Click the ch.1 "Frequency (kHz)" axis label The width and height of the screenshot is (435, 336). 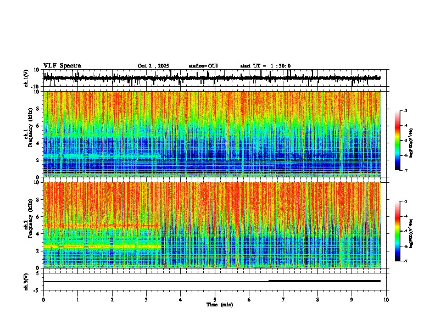click(30, 128)
